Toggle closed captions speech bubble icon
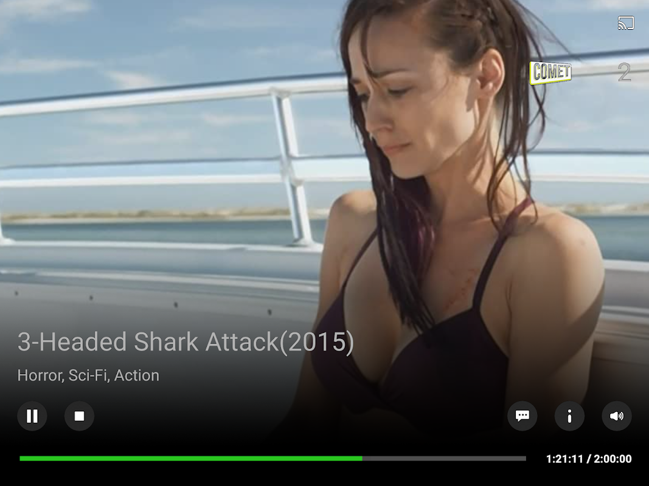The height and width of the screenshot is (486, 649). [522, 416]
